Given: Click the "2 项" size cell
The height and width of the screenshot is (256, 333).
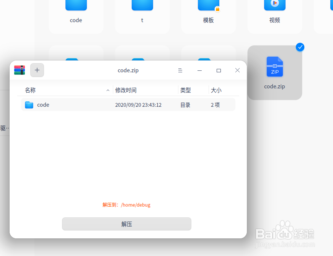Looking at the screenshot, I should click(x=215, y=105).
